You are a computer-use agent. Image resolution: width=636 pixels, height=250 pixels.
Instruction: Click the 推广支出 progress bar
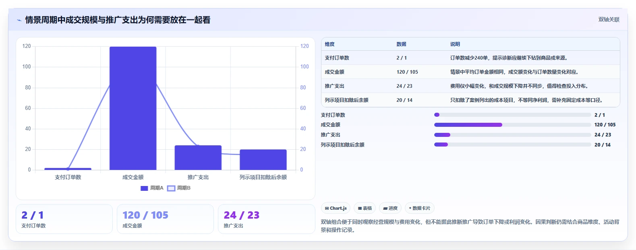512,135
